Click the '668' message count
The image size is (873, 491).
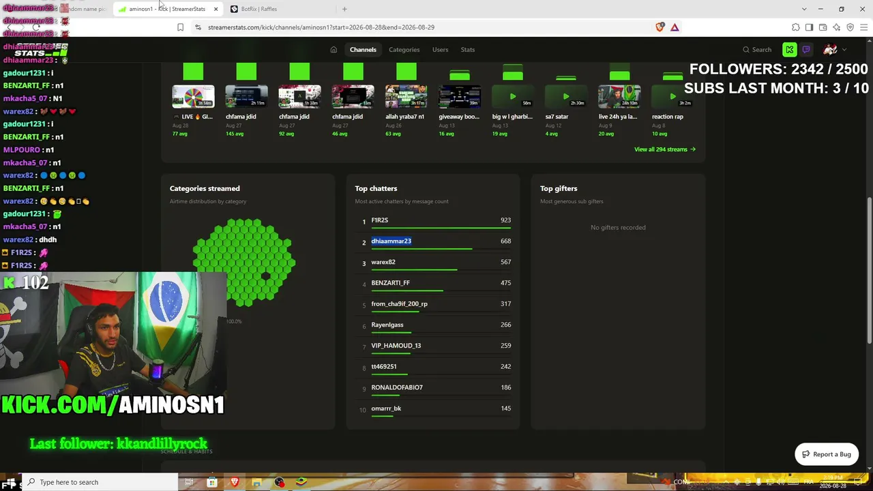tap(505, 241)
